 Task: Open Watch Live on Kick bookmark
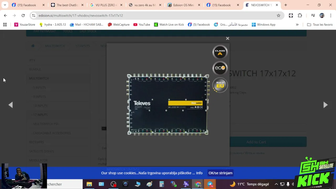tap(169, 25)
